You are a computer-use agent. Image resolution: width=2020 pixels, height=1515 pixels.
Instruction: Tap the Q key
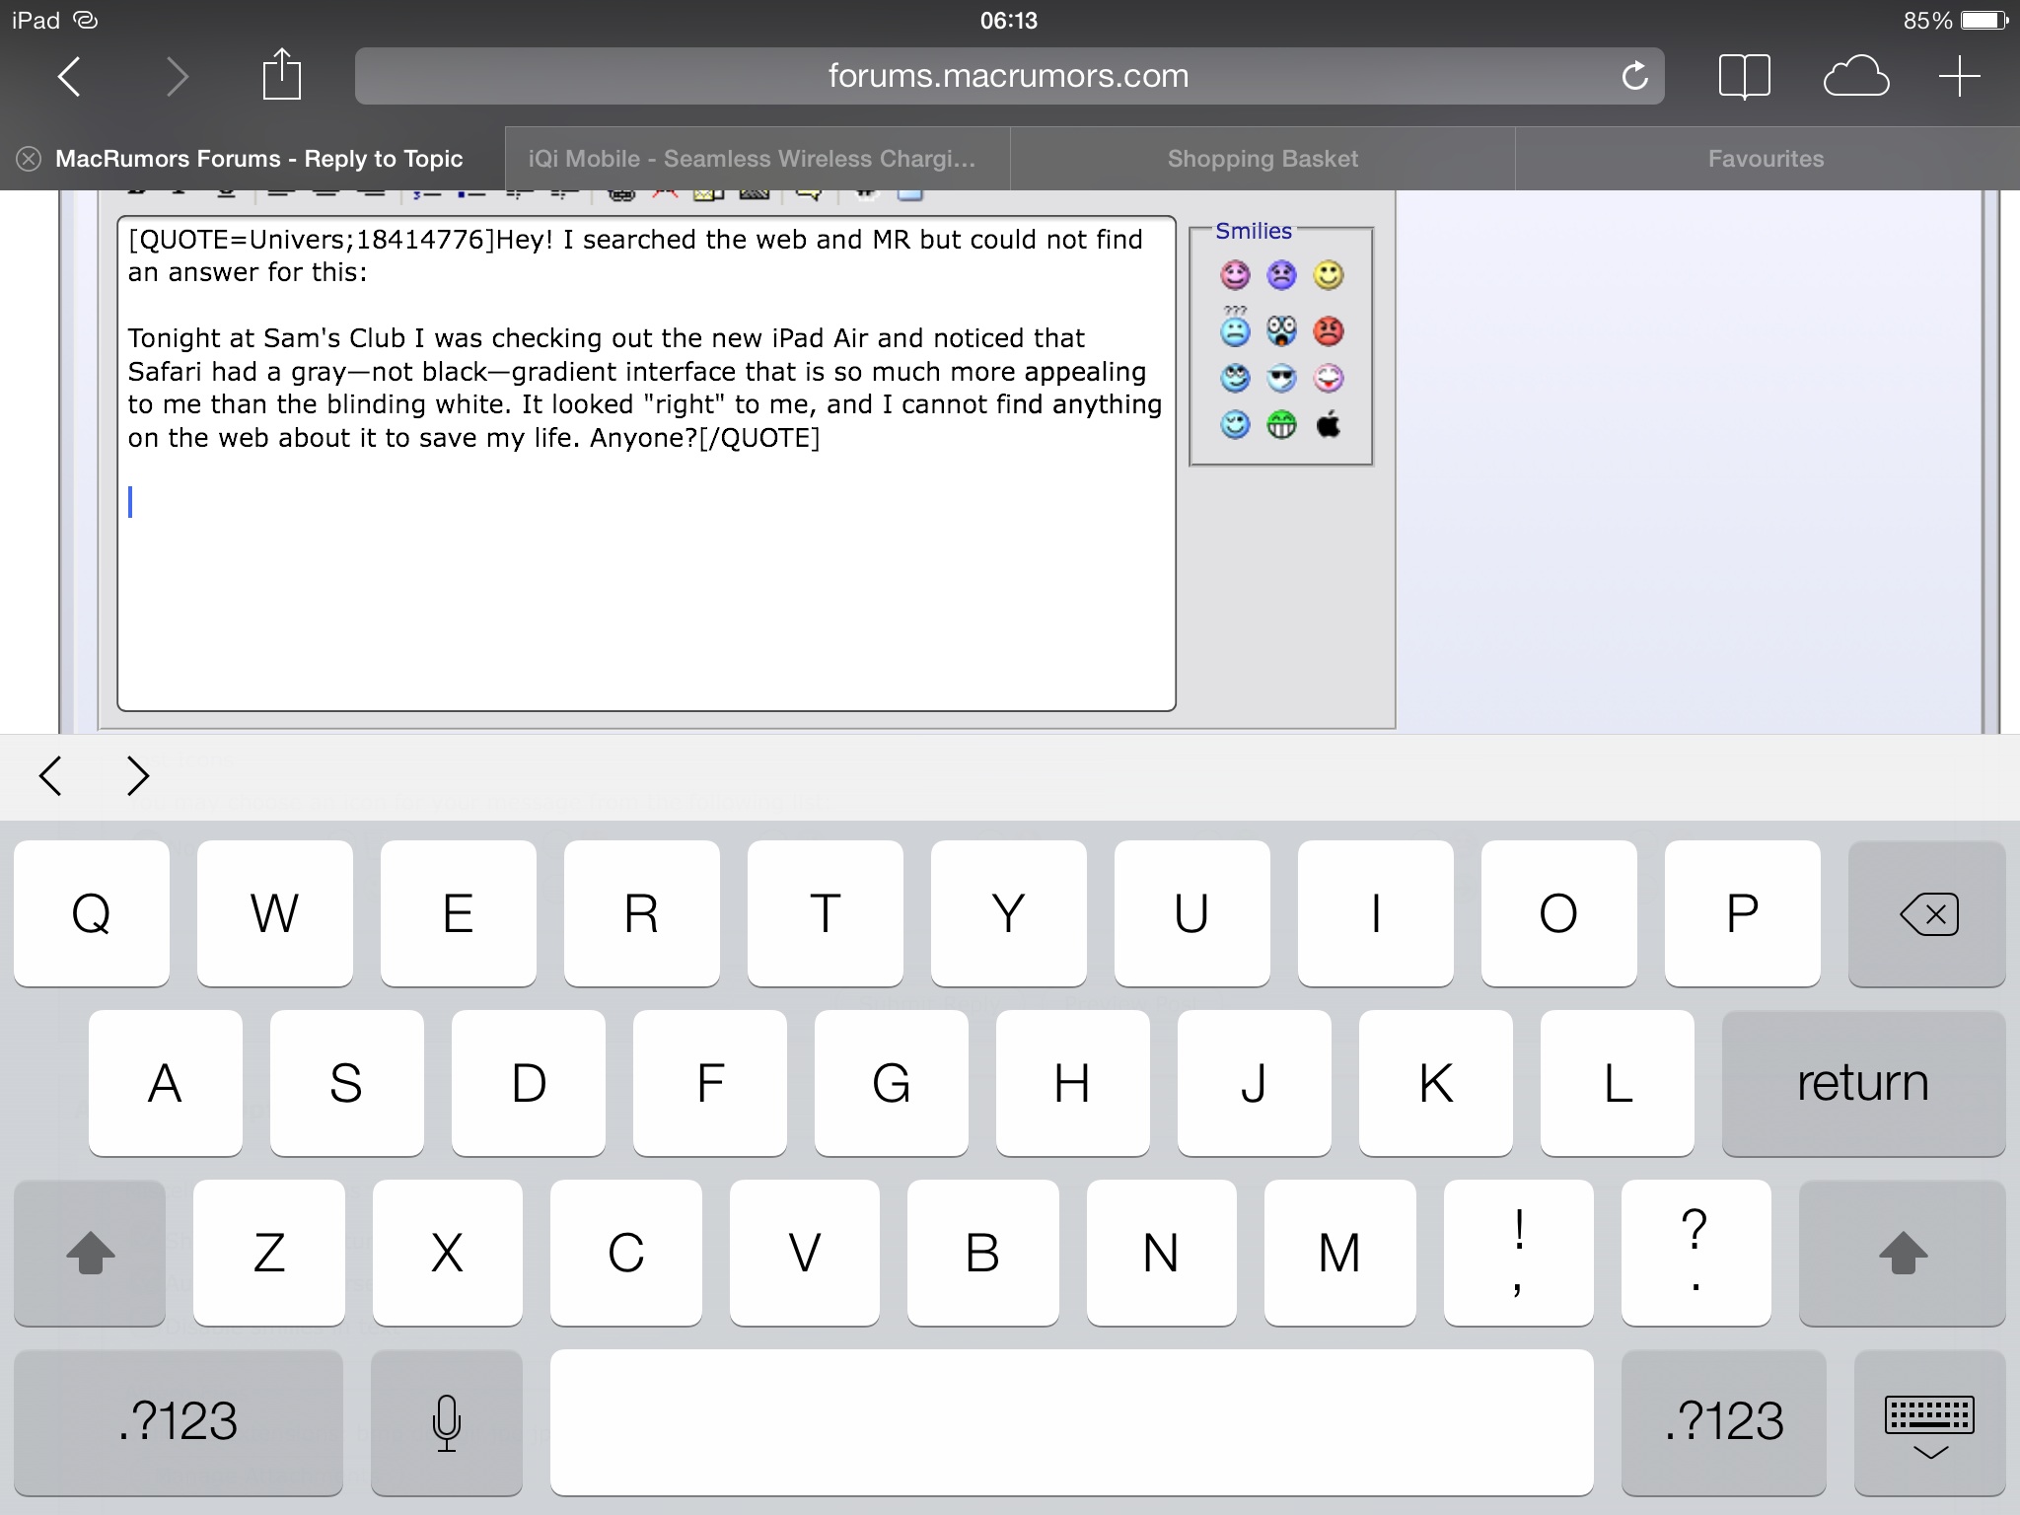(92, 913)
